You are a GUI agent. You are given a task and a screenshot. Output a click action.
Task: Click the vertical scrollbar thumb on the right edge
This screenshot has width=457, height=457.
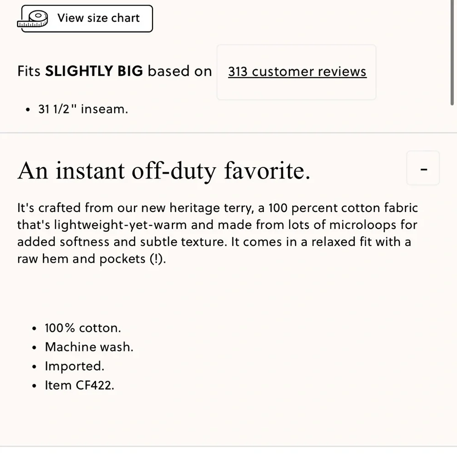point(452,53)
